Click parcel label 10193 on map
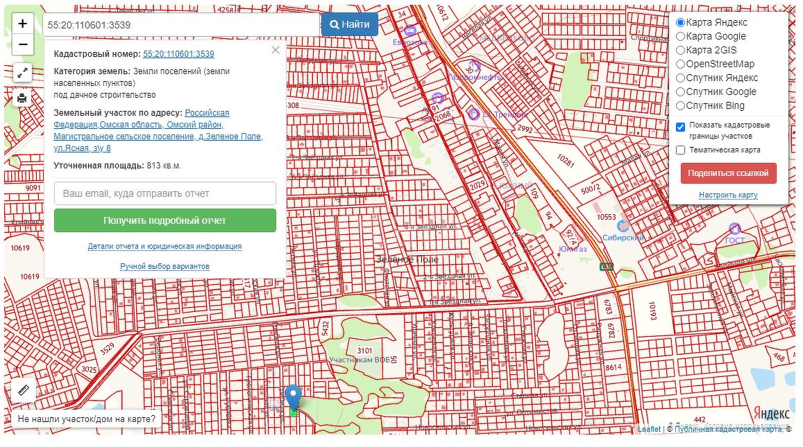This screenshot has height=447, width=803. click(652, 311)
